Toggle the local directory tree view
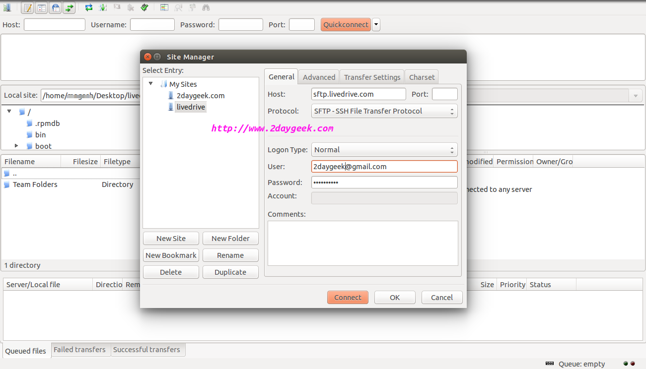646x369 pixels. tap(42, 7)
